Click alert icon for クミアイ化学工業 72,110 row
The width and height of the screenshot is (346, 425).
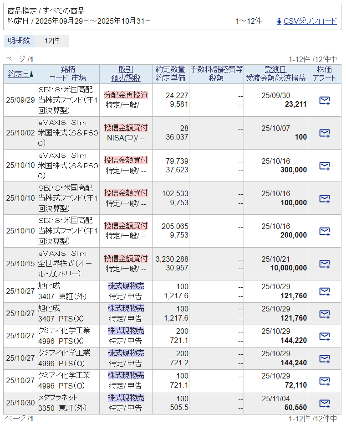pos(324,381)
